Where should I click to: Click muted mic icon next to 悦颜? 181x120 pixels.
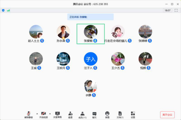(x=149, y=68)
